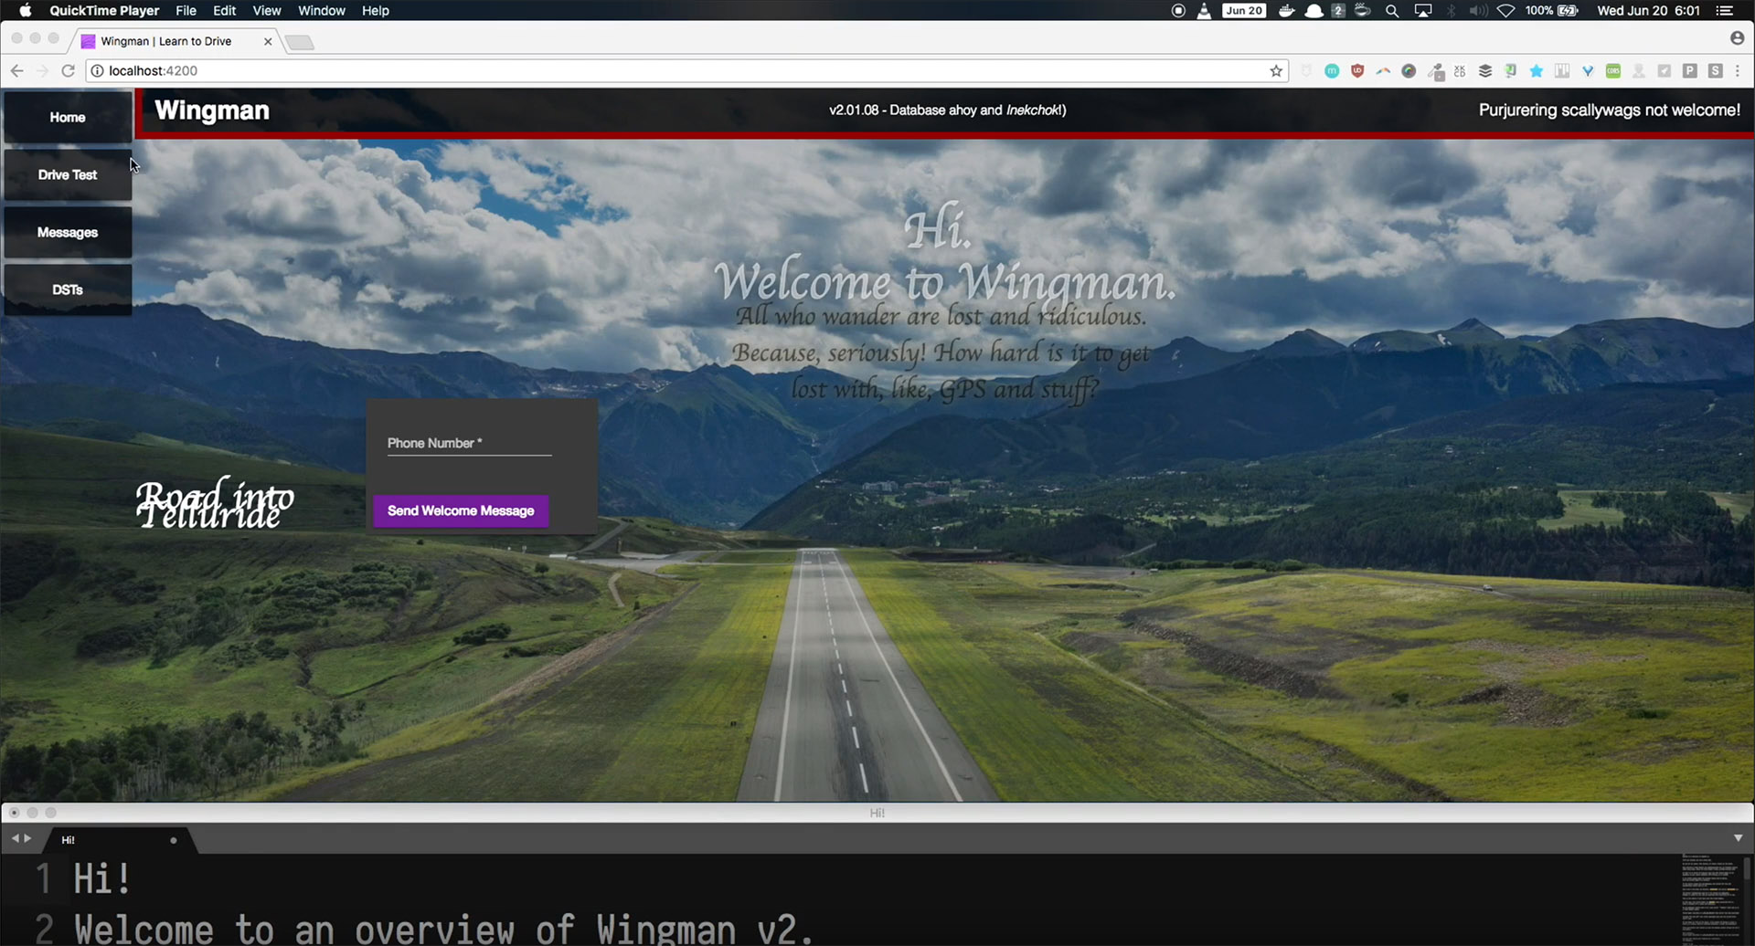
Task: Open macOS Notification Center list icon
Action: click(x=1724, y=11)
